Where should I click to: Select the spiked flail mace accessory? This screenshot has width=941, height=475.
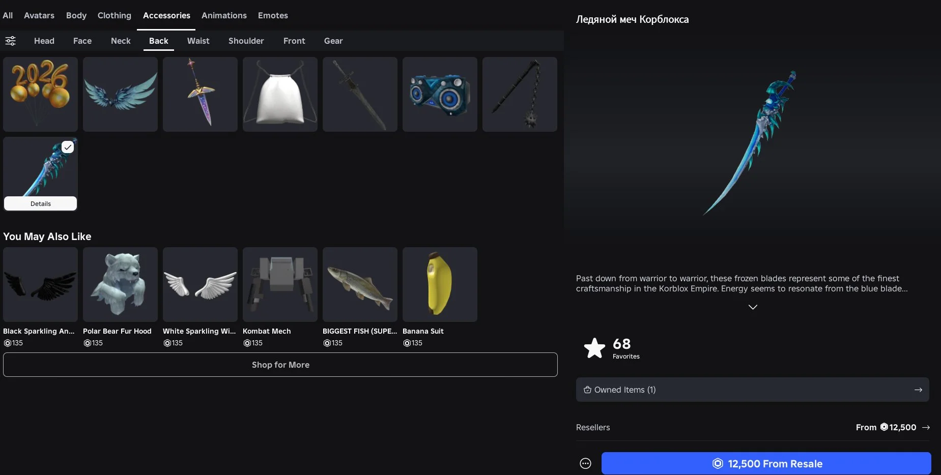[x=520, y=94]
